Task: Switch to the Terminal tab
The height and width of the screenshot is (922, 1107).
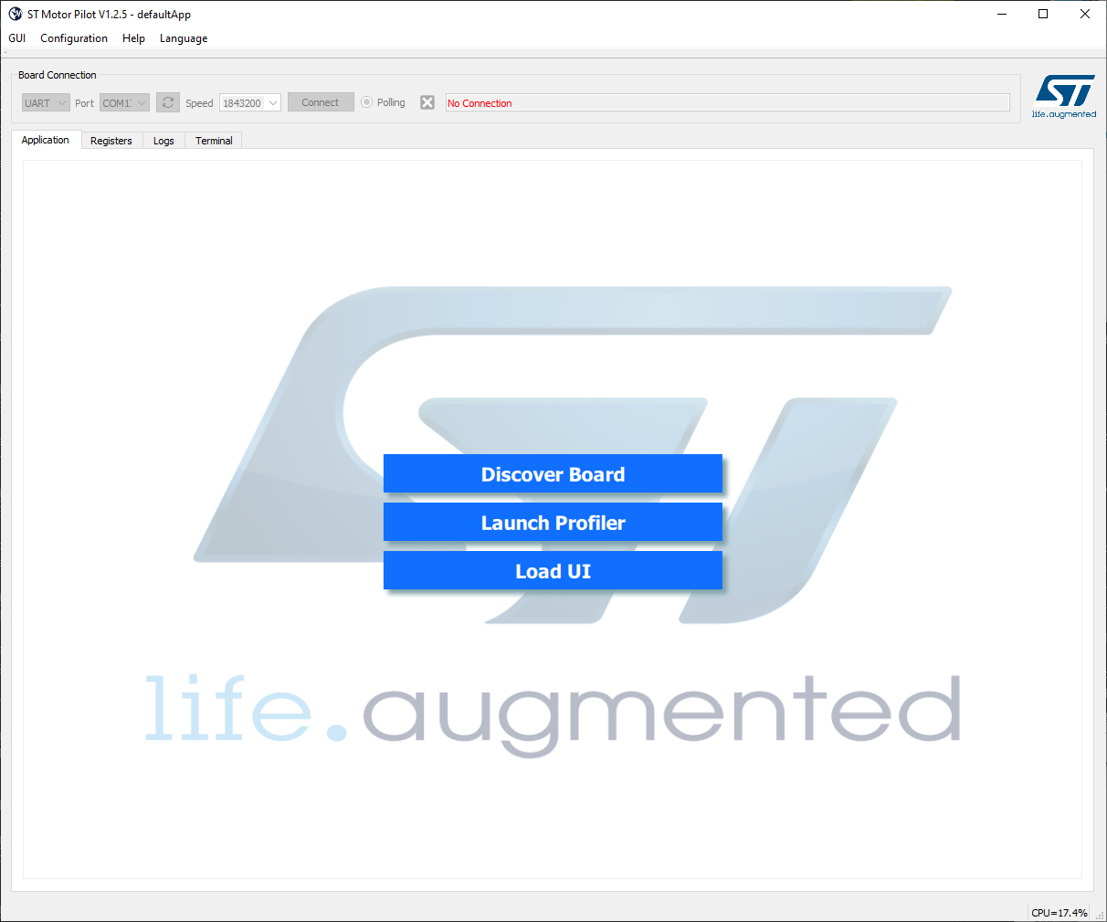Action: coord(214,141)
